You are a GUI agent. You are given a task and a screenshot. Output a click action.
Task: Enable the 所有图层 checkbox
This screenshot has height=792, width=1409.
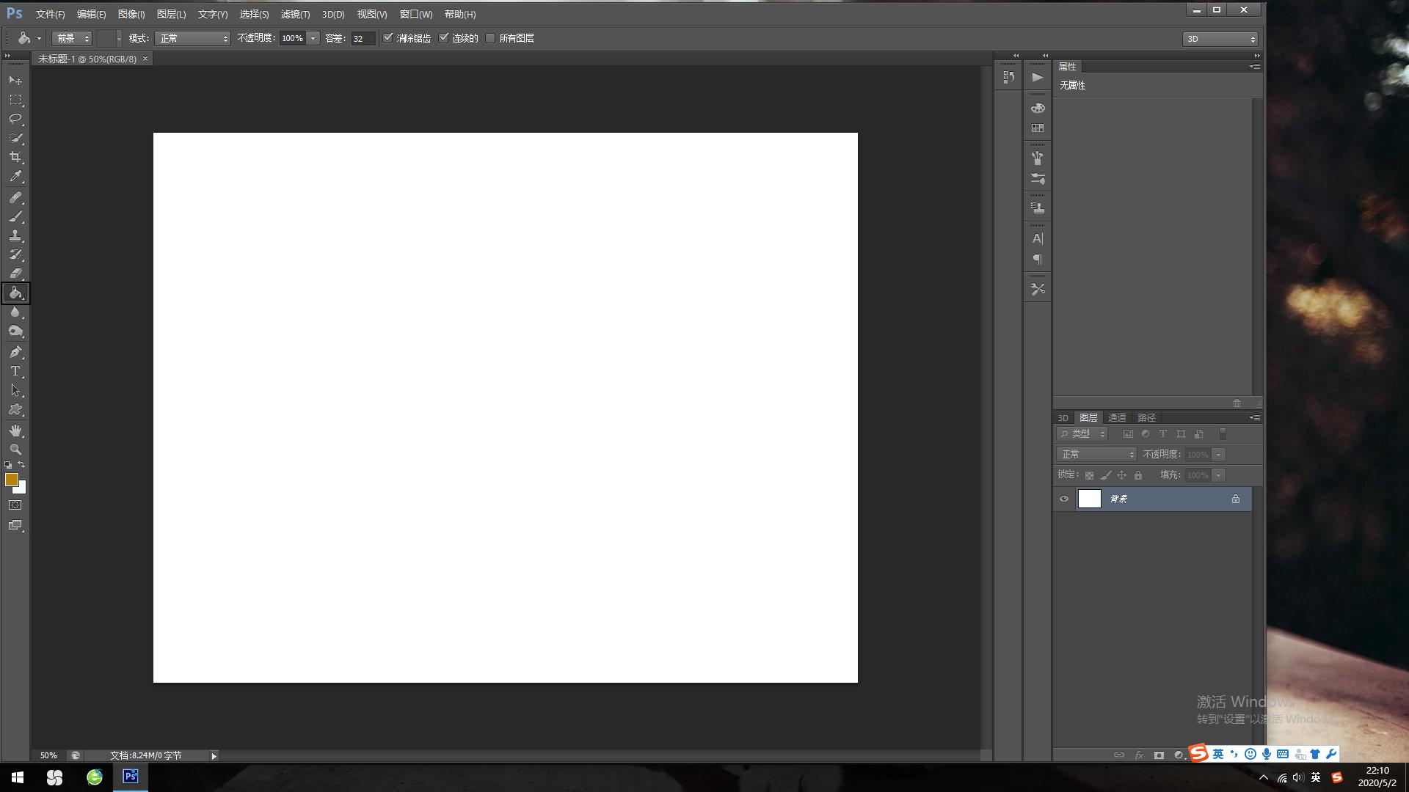click(x=490, y=38)
